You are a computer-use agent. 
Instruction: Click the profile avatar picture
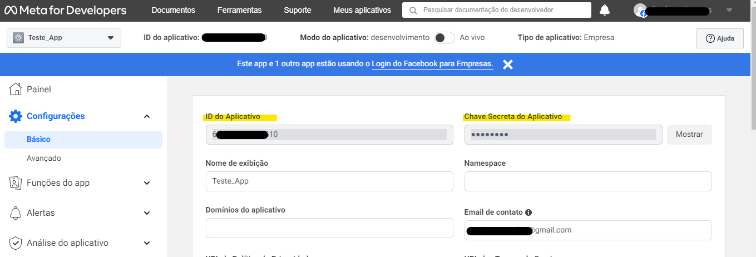pyautogui.click(x=640, y=10)
